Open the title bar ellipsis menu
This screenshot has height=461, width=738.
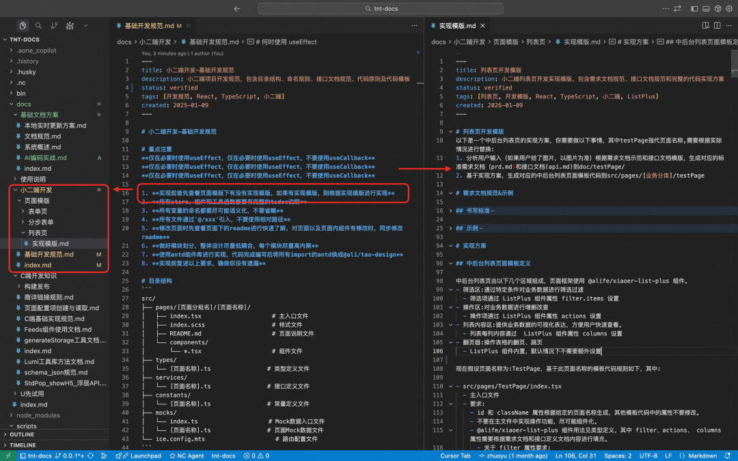[x=665, y=8]
